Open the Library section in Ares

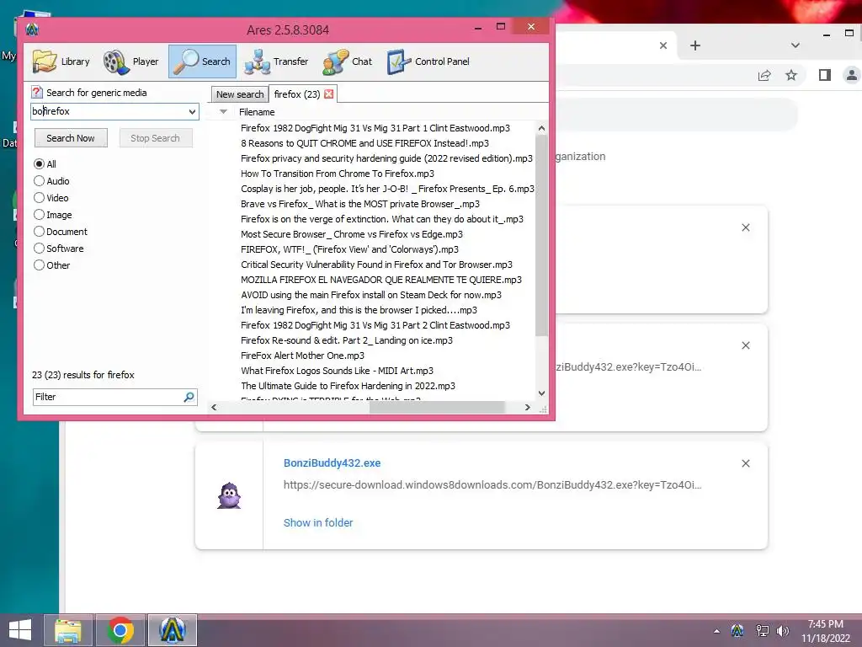(61, 61)
